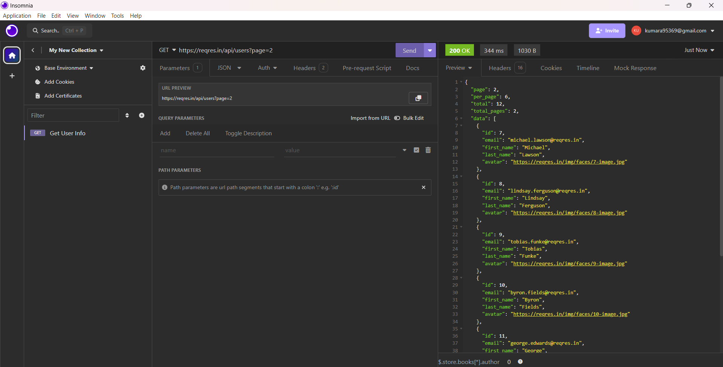Screen dimensions: 723x367
Task: Collapse the "data" array fold arrow
Action: [x=461, y=118]
